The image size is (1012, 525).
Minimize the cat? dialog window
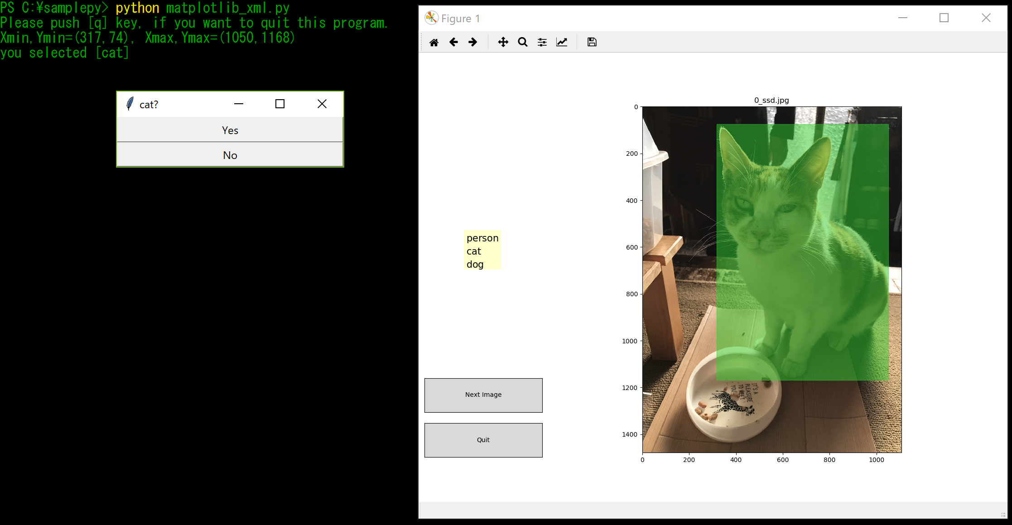point(239,104)
